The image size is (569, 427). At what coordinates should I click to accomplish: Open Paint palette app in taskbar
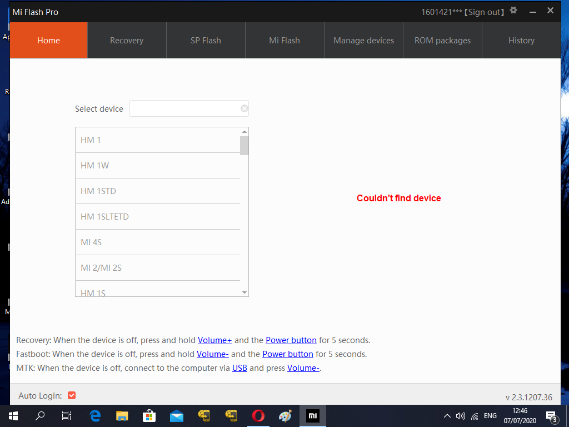tap(285, 416)
